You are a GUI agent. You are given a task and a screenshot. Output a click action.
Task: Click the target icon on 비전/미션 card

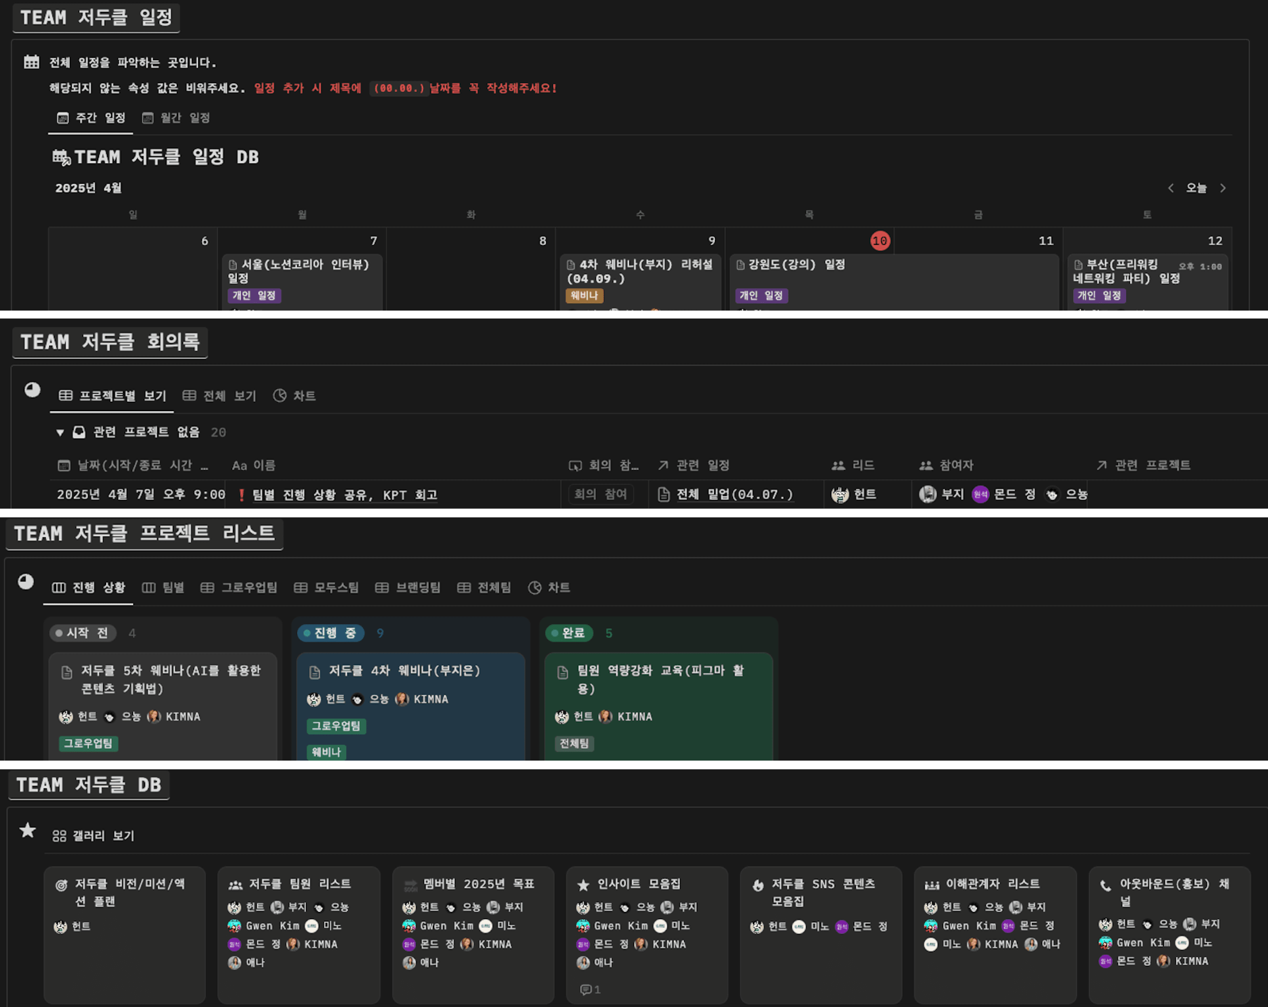click(61, 885)
